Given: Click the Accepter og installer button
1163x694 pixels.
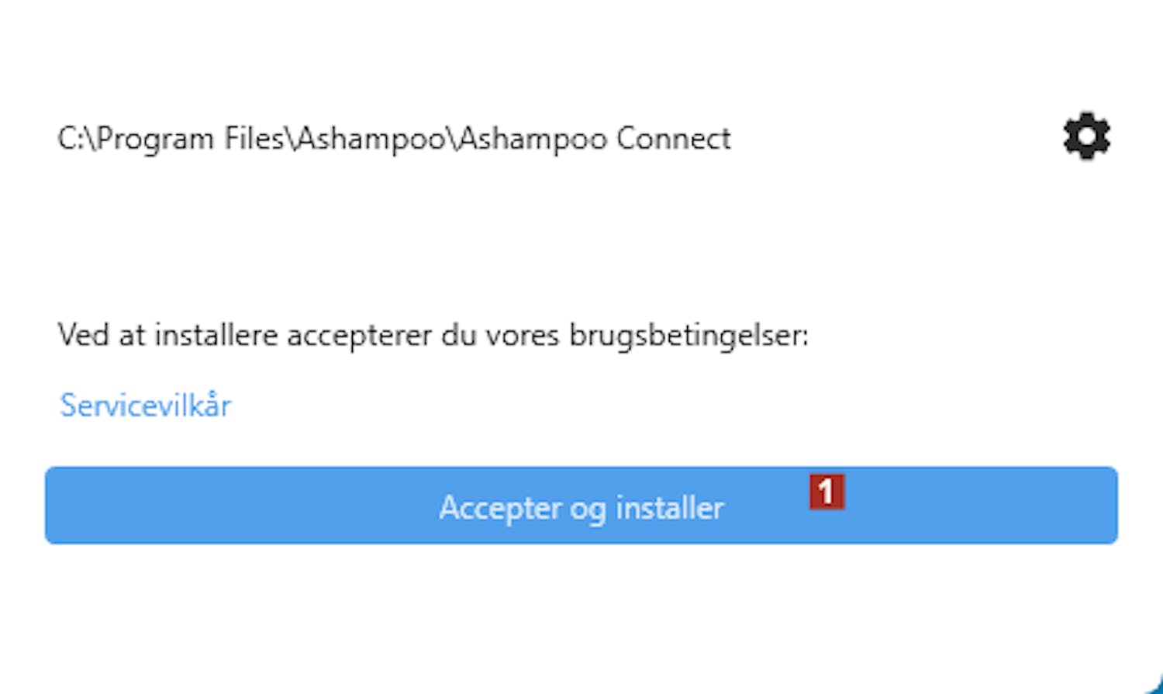Looking at the screenshot, I should point(581,506).
